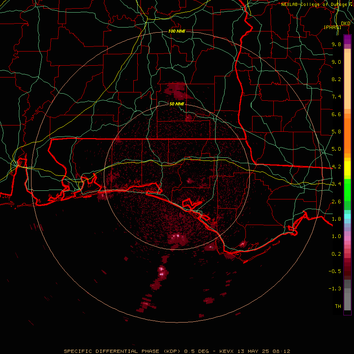Screen dimensions: 354x354
Task: Click the 6.6 value on the color scale
Action: click(x=336, y=114)
